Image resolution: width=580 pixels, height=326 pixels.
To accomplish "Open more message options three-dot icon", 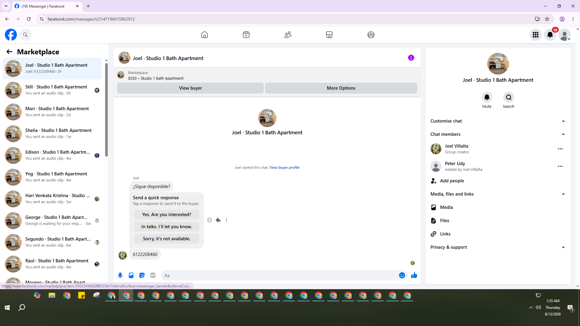I will [227, 220].
